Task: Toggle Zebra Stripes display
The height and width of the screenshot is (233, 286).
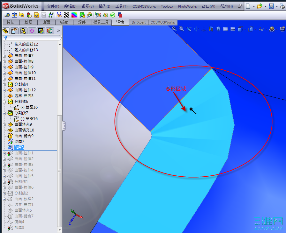Action: pos(67,15)
